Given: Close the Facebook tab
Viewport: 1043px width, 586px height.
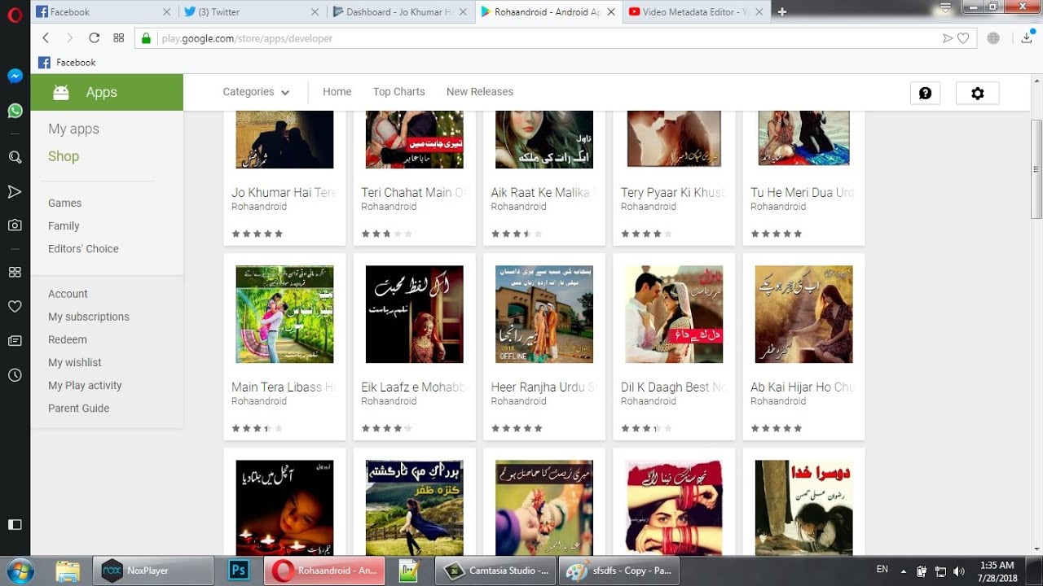Looking at the screenshot, I should point(166,12).
